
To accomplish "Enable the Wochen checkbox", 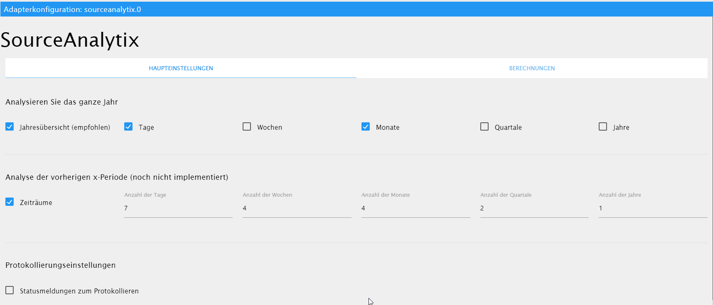I will tap(247, 126).
